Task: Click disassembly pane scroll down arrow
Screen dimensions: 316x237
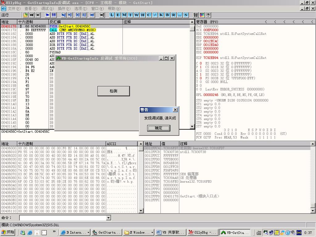Action: 192,126
